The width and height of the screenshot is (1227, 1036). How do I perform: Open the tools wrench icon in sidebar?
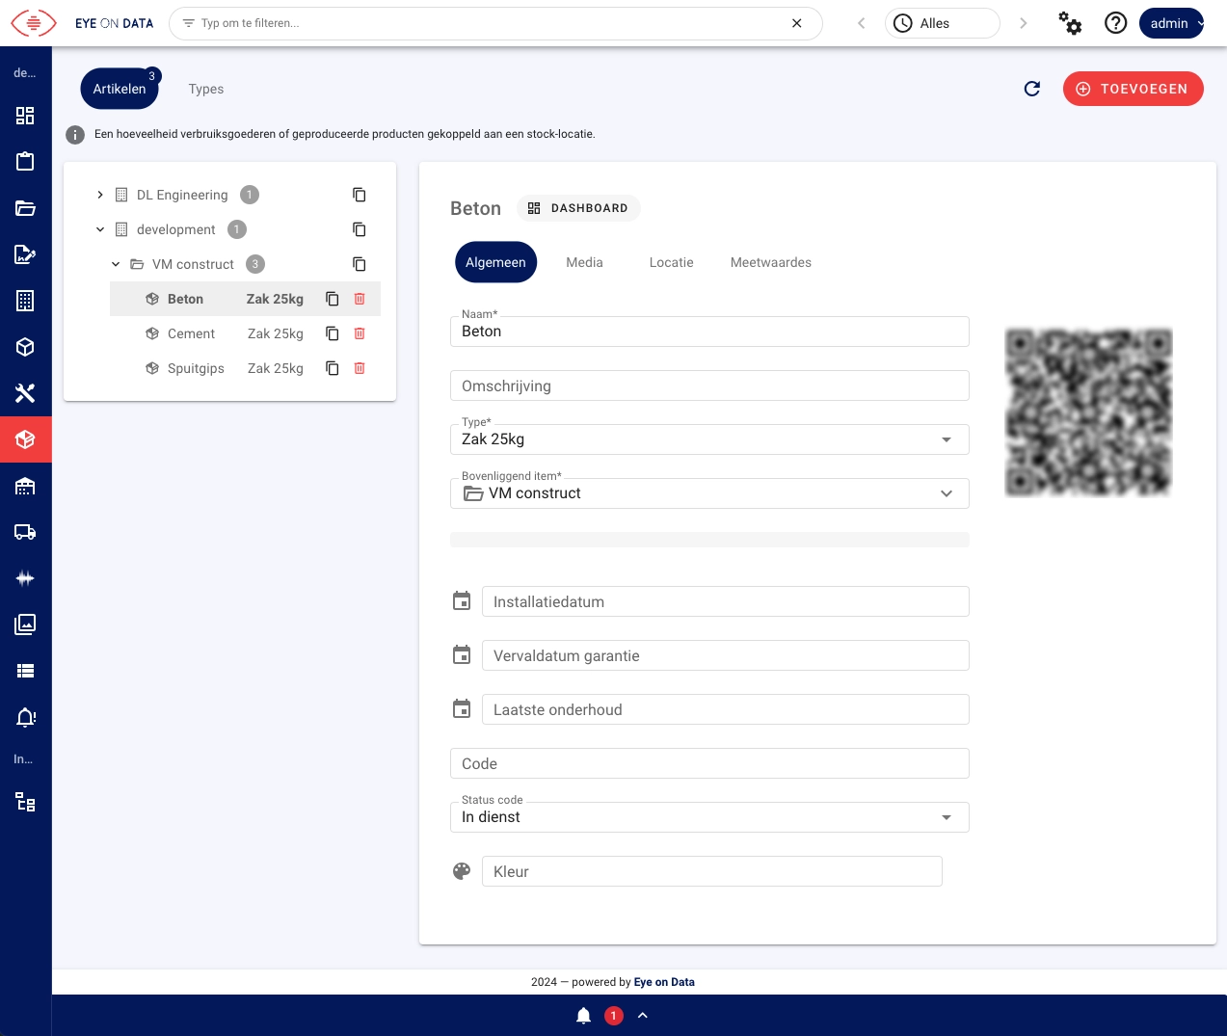(25, 393)
